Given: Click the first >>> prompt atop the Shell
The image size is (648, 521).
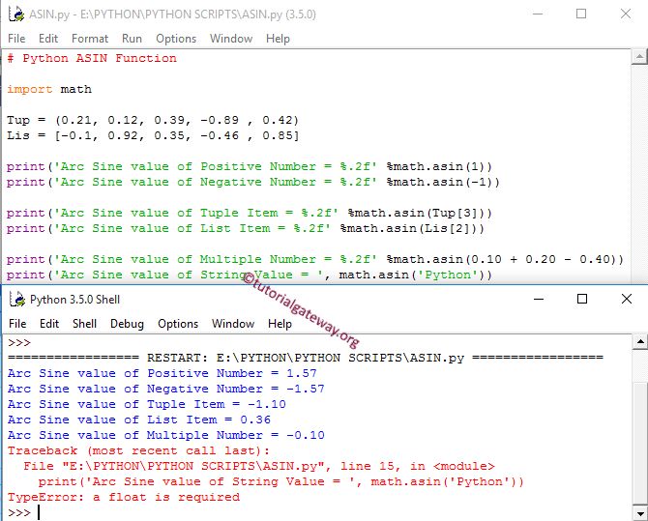Looking at the screenshot, I should pyautogui.click(x=19, y=342).
